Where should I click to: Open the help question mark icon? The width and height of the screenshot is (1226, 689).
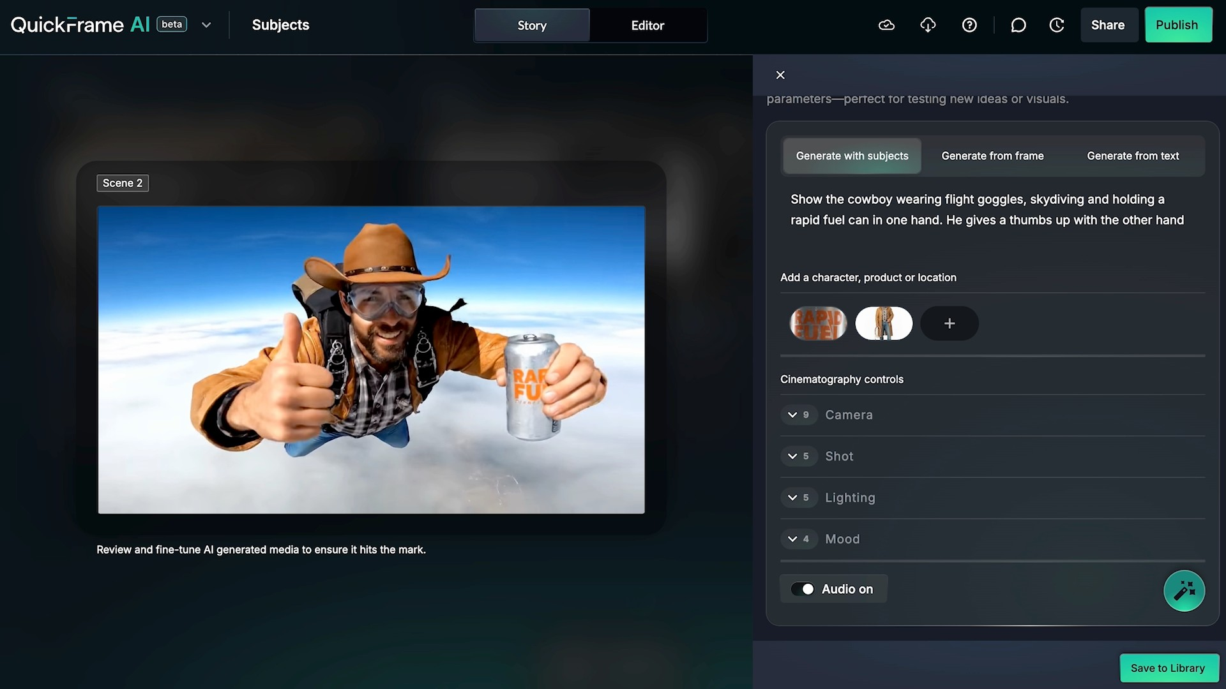click(969, 25)
